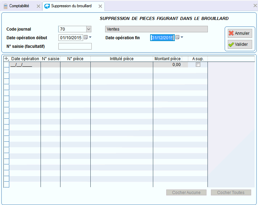Click the N° saisie (facultatif) input
Screen dimensions: 258x205
click(75, 46)
